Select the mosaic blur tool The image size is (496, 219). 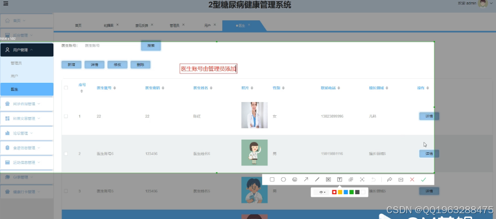pyautogui.click(x=328, y=180)
